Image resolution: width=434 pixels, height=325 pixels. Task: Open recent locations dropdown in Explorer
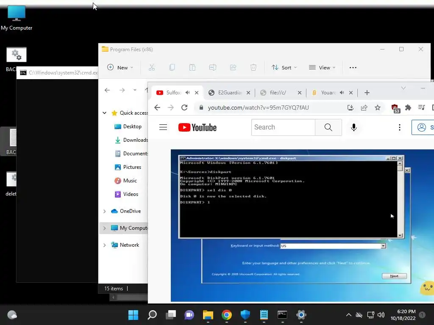(135, 90)
